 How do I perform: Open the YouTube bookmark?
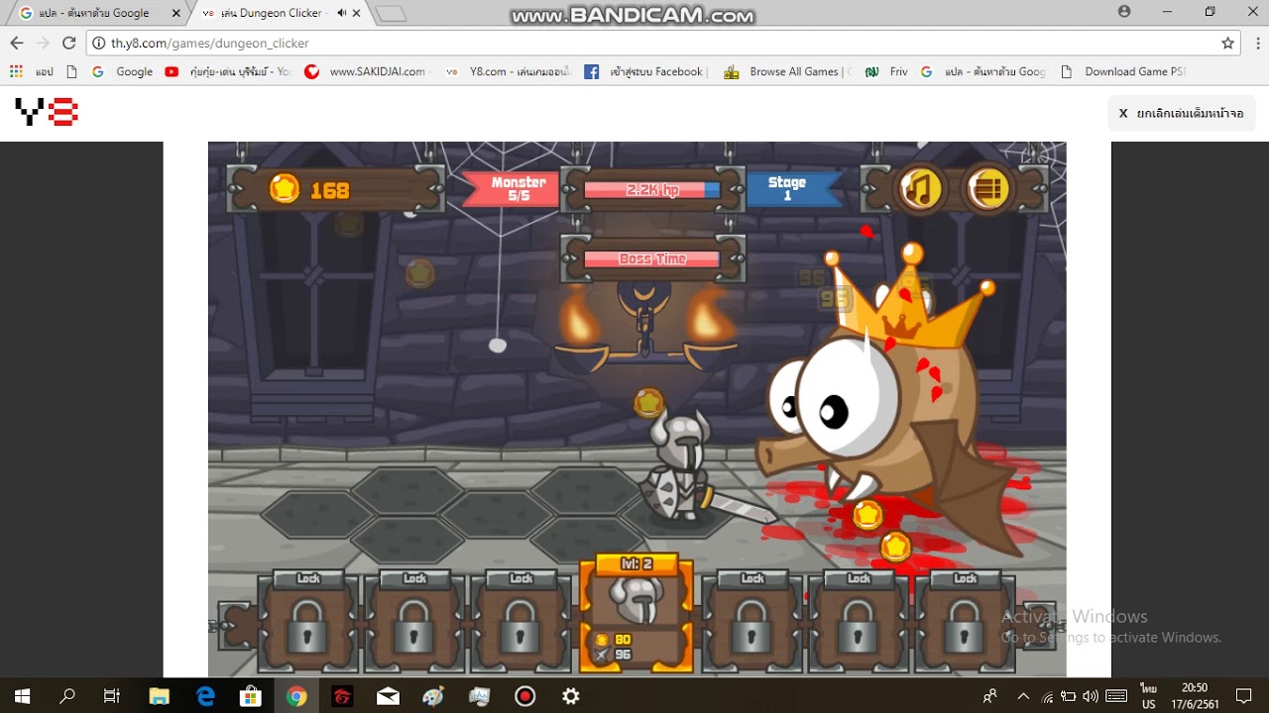pyautogui.click(x=228, y=71)
